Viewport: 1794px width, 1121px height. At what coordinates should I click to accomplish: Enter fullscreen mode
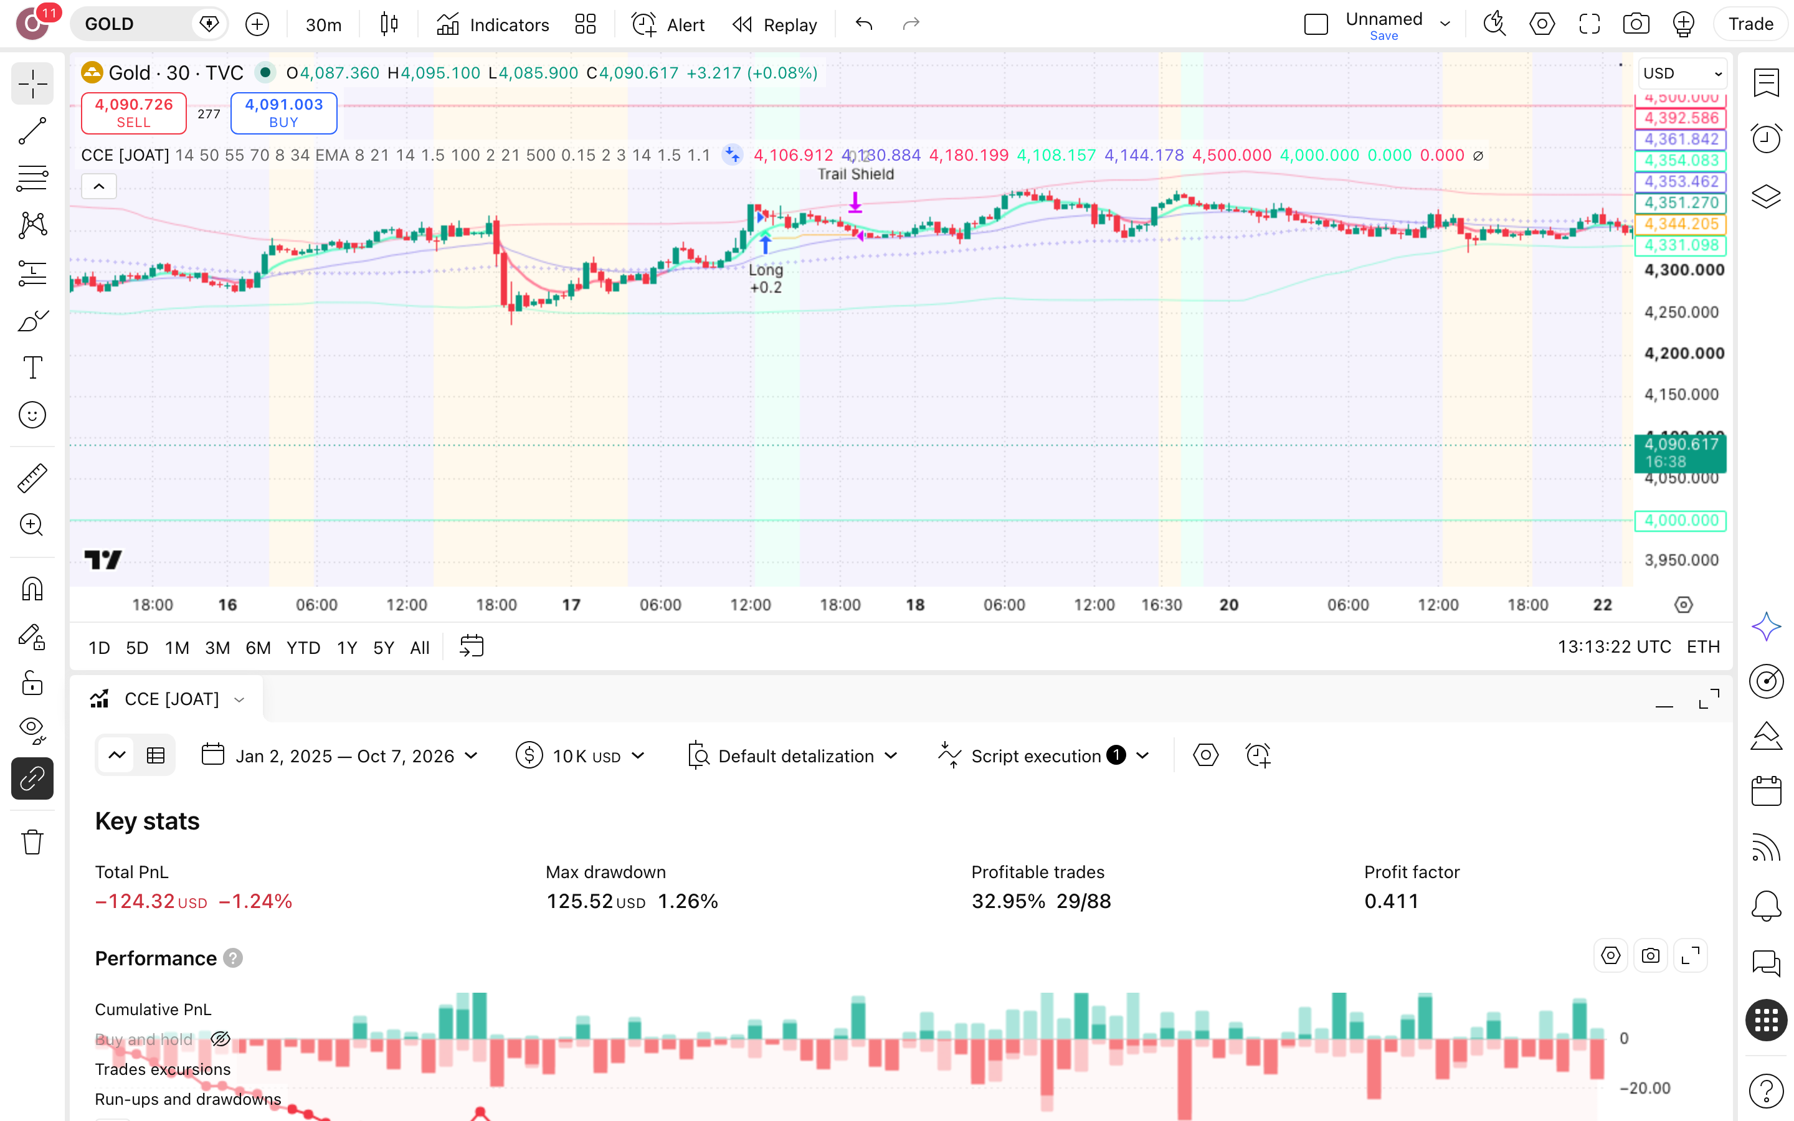click(x=1590, y=24)
